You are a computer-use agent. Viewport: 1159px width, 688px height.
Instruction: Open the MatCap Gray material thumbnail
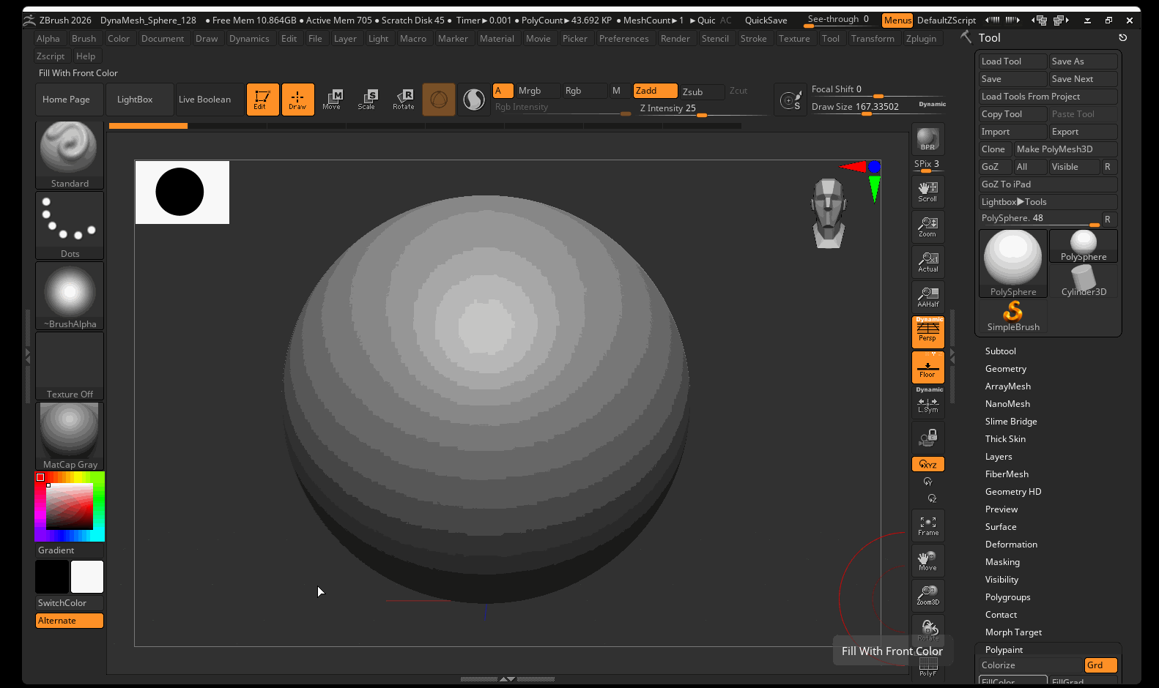70,435
